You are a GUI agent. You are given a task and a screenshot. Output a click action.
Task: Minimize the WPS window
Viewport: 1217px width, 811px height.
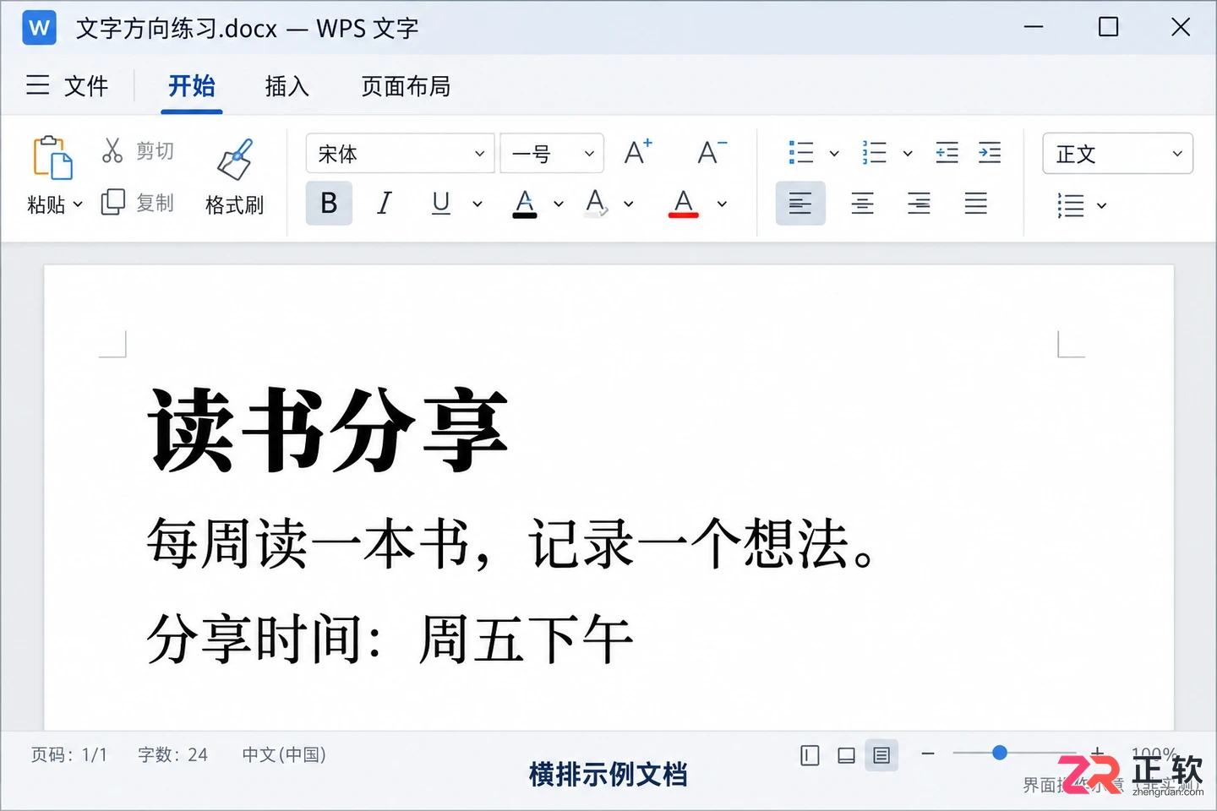(x=1034, y=27)
